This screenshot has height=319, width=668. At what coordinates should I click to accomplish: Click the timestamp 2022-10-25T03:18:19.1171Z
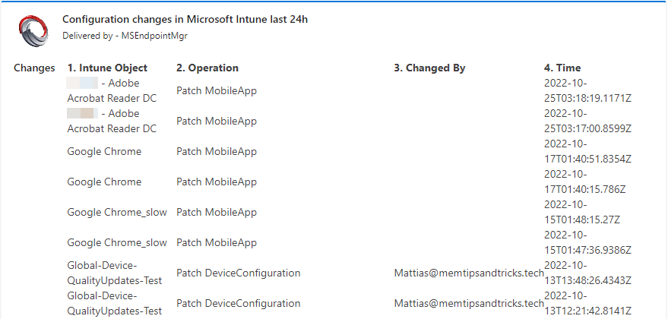[587, 90]
